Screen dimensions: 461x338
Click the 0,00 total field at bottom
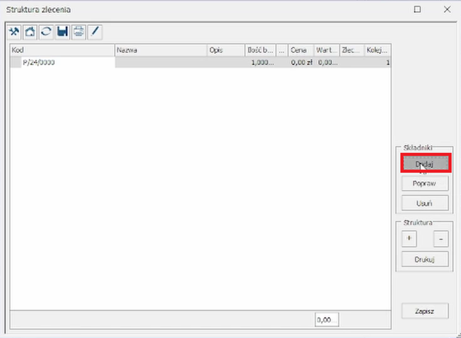[326, 320]
